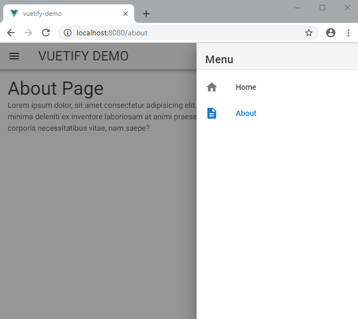Reload the page with the refresh icon

pyautogui.click(x=46, y=33)
